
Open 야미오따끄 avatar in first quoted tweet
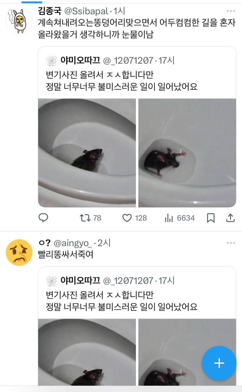(52, 60)
